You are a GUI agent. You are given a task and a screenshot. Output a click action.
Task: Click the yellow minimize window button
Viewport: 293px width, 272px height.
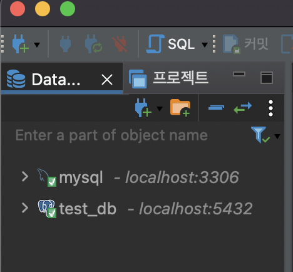click(43, 9)
